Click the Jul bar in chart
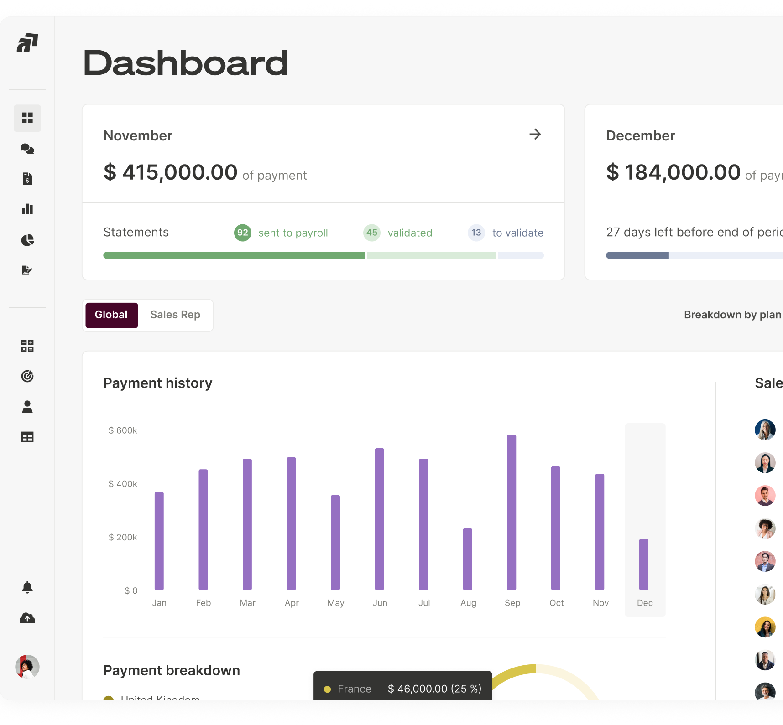The image size is (783, 725). pos(423,524)
